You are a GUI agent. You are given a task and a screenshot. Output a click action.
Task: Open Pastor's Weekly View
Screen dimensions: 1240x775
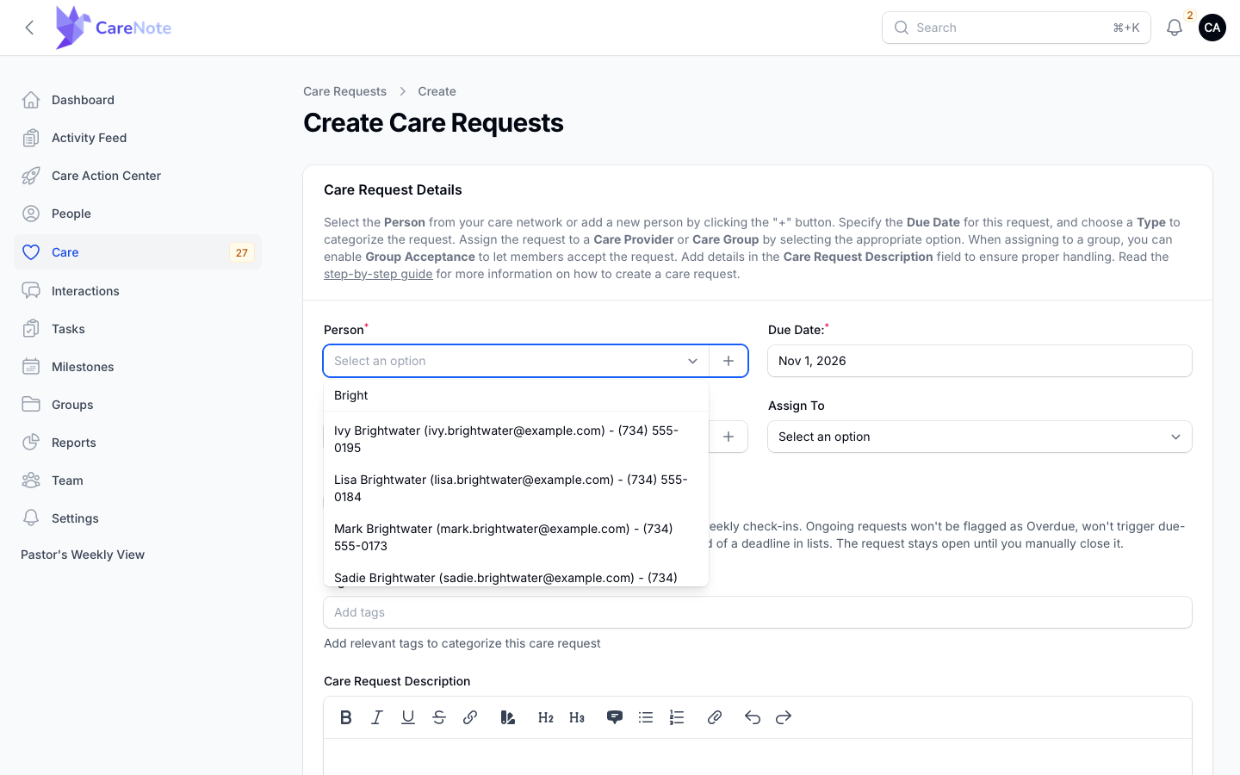(x=83, y=555)
